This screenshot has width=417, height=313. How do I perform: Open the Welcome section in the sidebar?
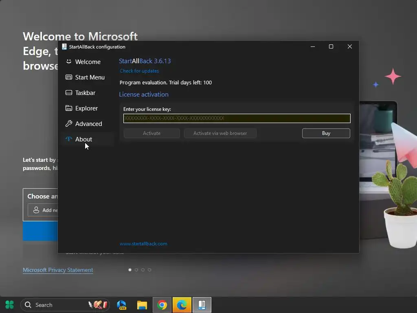(88, 62)
